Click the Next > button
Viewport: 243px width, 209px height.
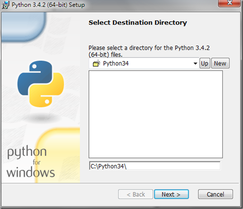171,194
